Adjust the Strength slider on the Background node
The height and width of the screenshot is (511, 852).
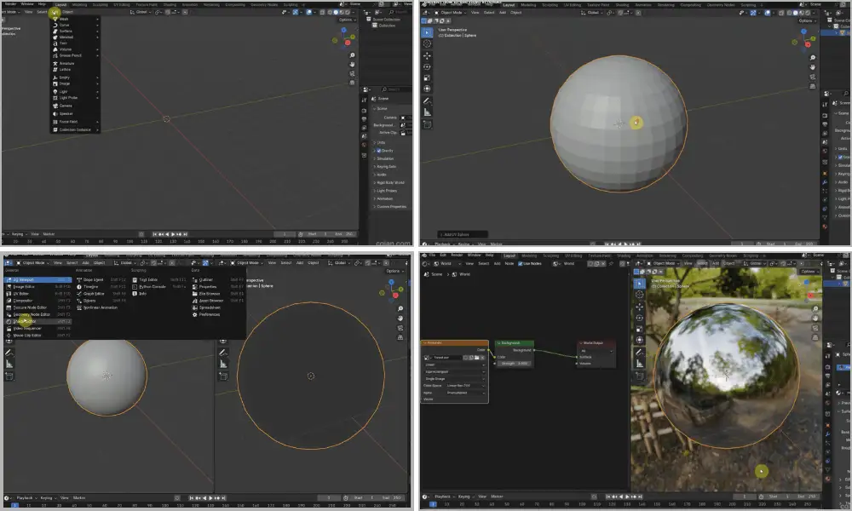[x=514, y=363]
